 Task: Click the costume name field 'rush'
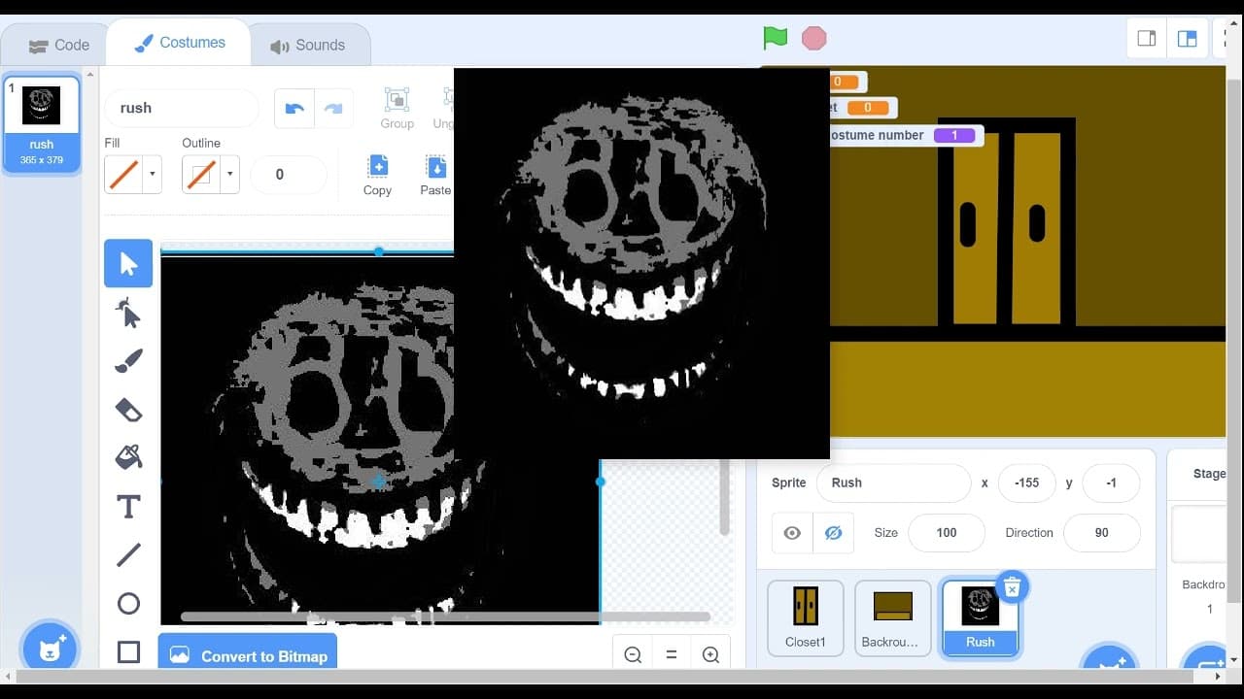coord(182,108)
